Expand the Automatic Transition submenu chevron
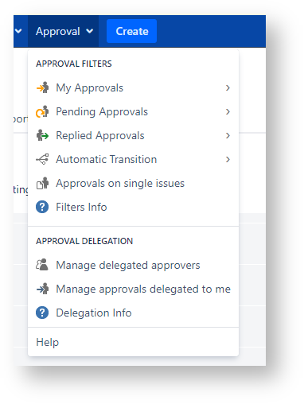Viewport: 304px width, 404px height. pos(228,159)
